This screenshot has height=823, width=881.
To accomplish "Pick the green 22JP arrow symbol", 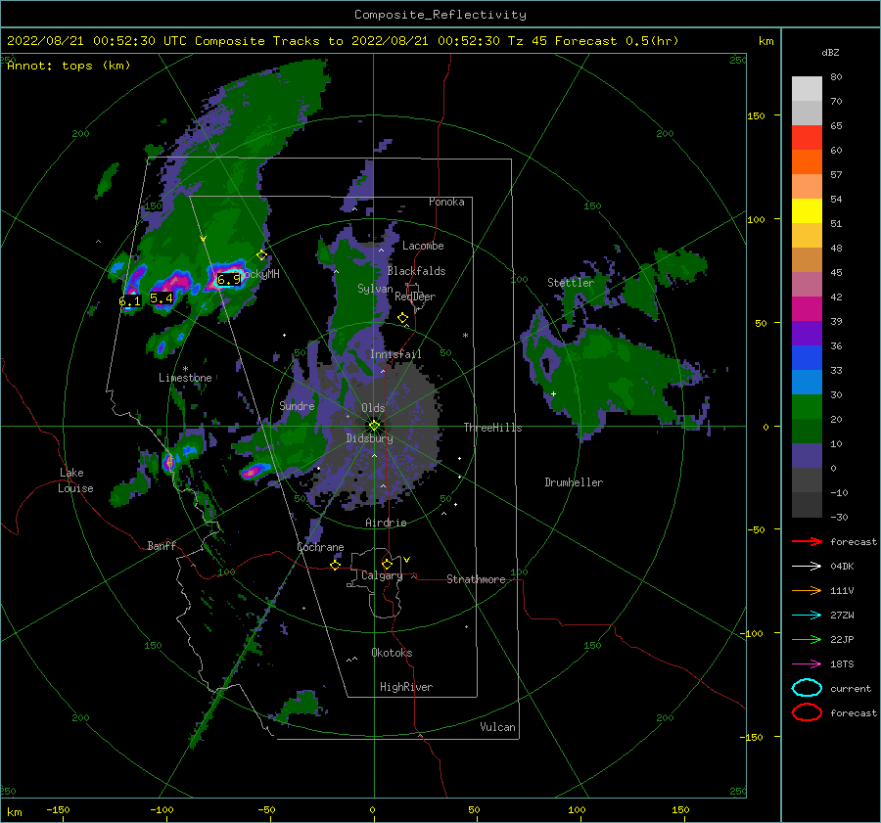I will [807, 639].
